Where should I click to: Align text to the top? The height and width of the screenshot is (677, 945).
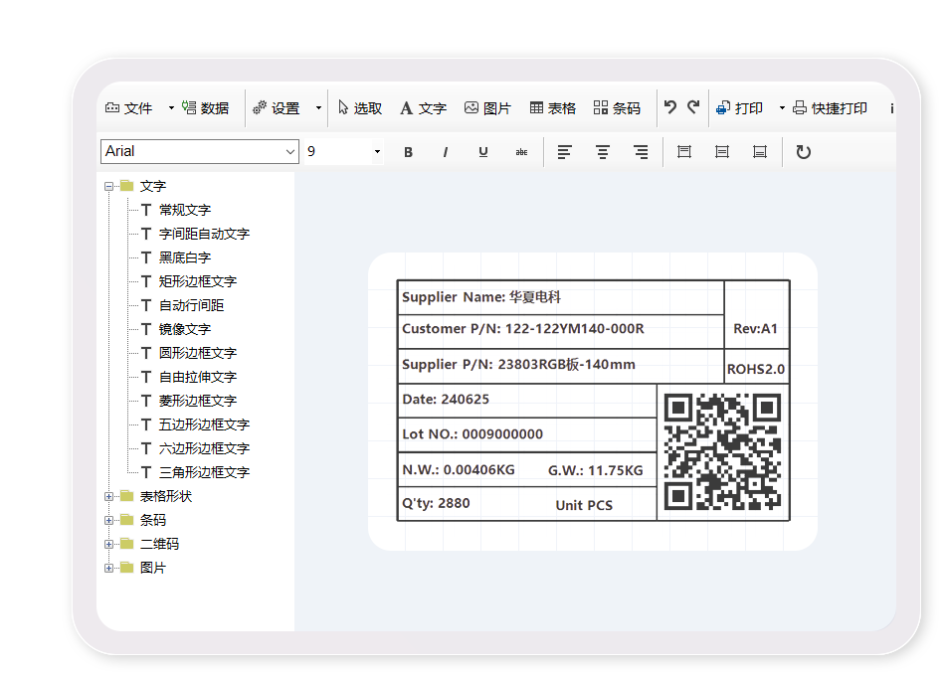tap(684, 152)
